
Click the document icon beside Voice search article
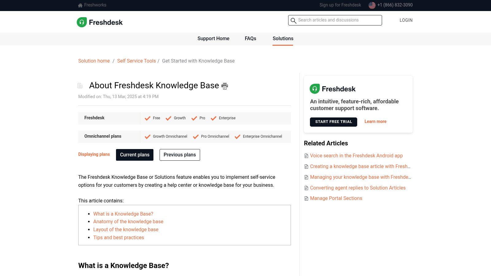[306, 156]
